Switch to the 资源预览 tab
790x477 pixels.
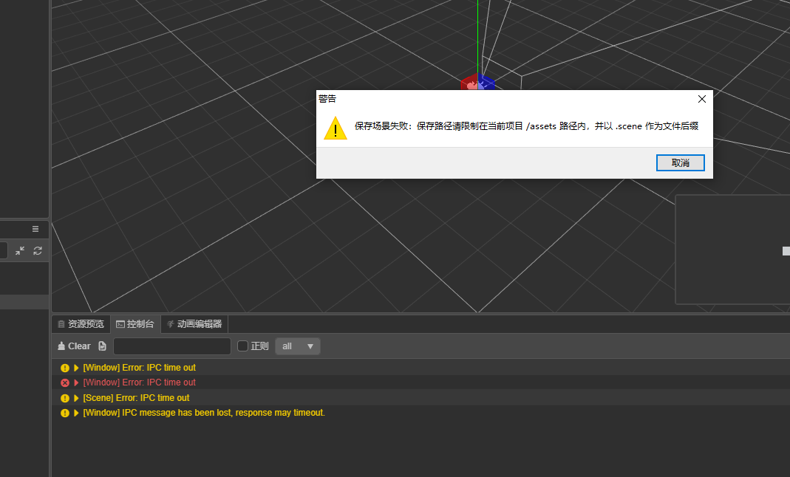click(x=81, y=324)
